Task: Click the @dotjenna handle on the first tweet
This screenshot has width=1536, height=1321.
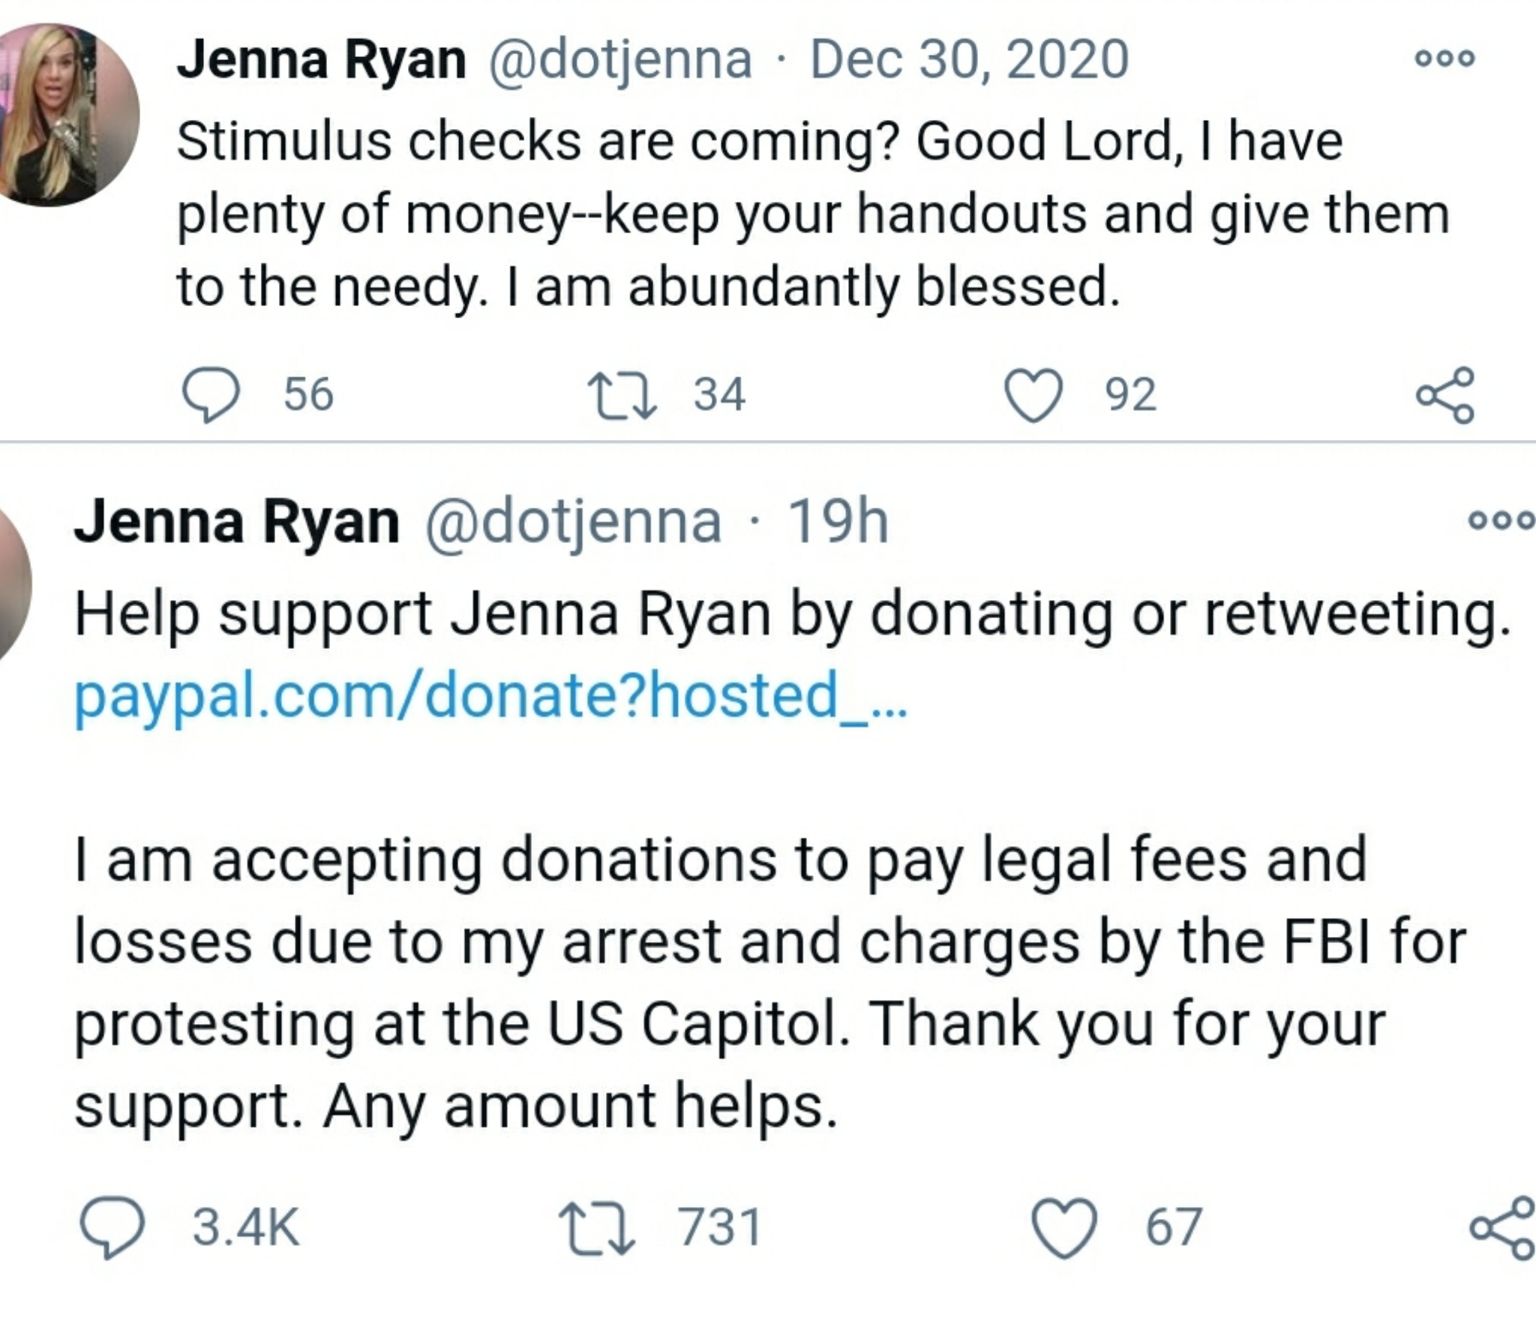Action: (x=620, y=60)
